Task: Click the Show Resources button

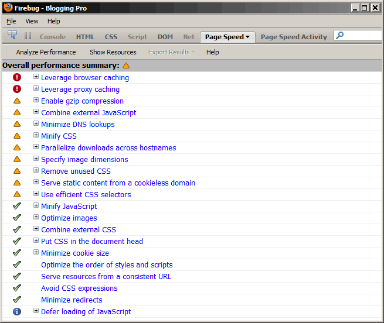Action: pos(113,52)
